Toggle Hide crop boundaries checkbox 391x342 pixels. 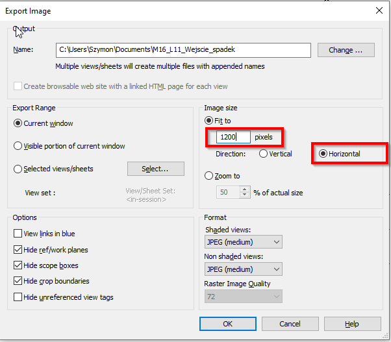(x=18, y=281)
